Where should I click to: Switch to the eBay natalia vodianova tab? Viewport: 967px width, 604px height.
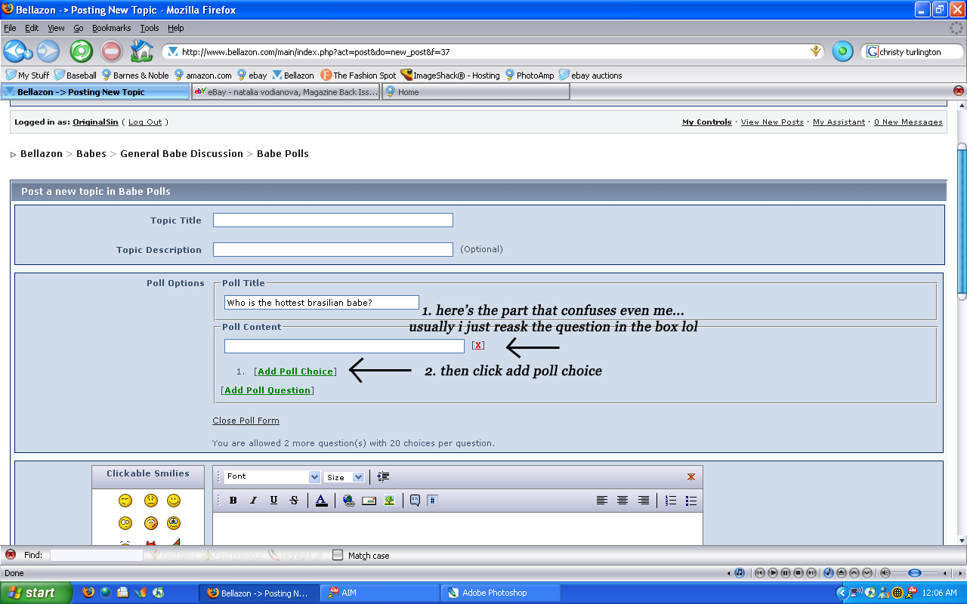pos(285,92)
